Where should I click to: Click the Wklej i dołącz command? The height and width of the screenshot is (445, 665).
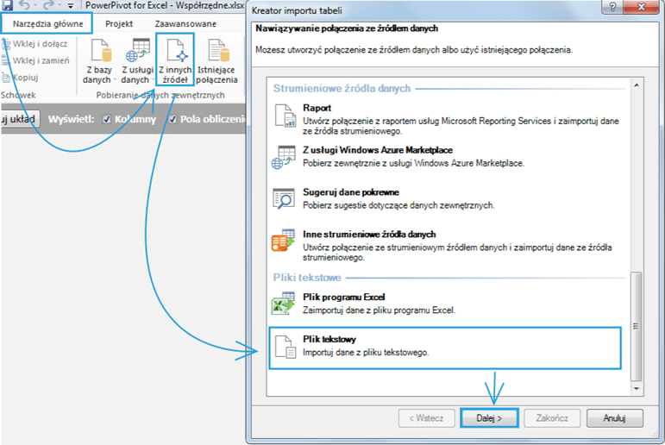pos(38,44)
